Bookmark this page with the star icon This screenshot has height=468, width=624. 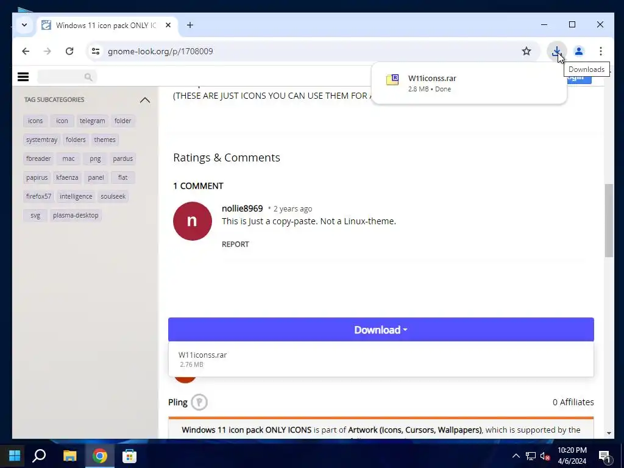[x=526, y=51]
